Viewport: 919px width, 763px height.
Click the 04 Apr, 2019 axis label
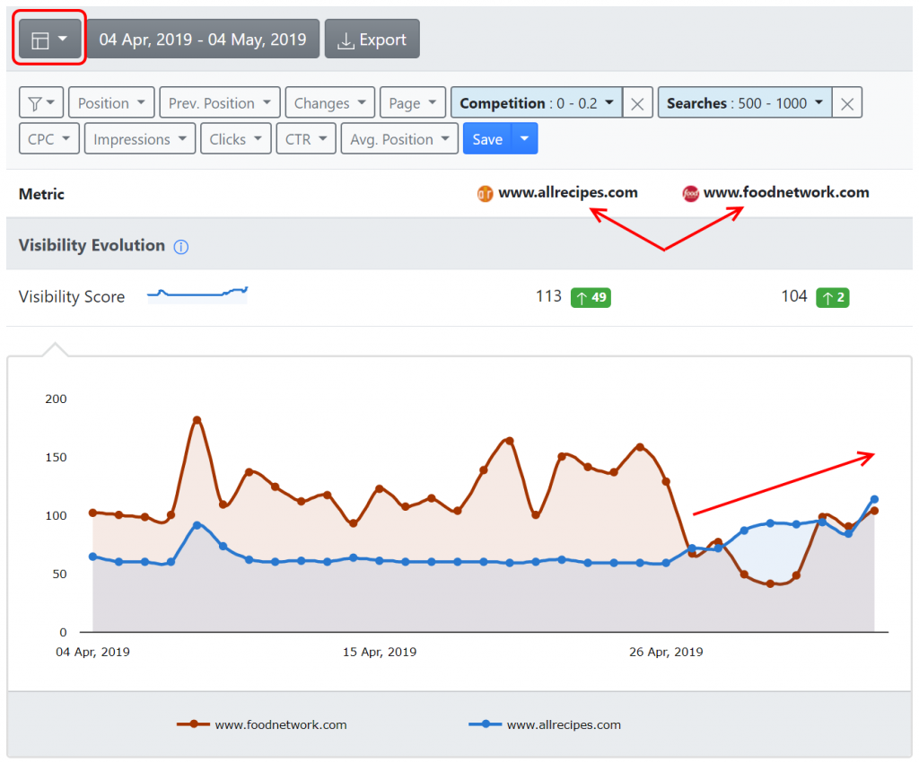point(92,652)
